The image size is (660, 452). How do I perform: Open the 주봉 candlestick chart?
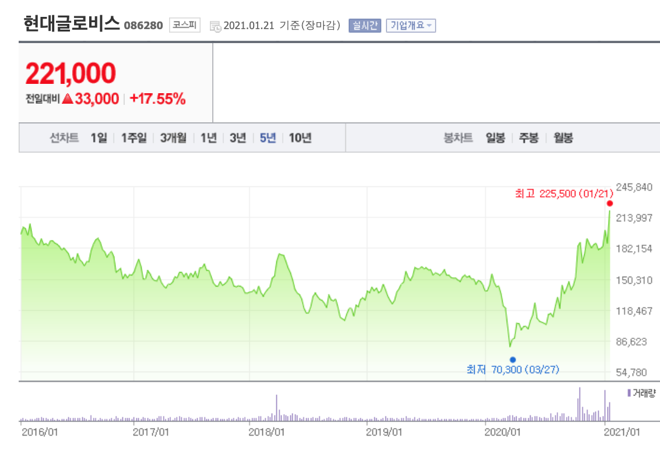[529, 138]
